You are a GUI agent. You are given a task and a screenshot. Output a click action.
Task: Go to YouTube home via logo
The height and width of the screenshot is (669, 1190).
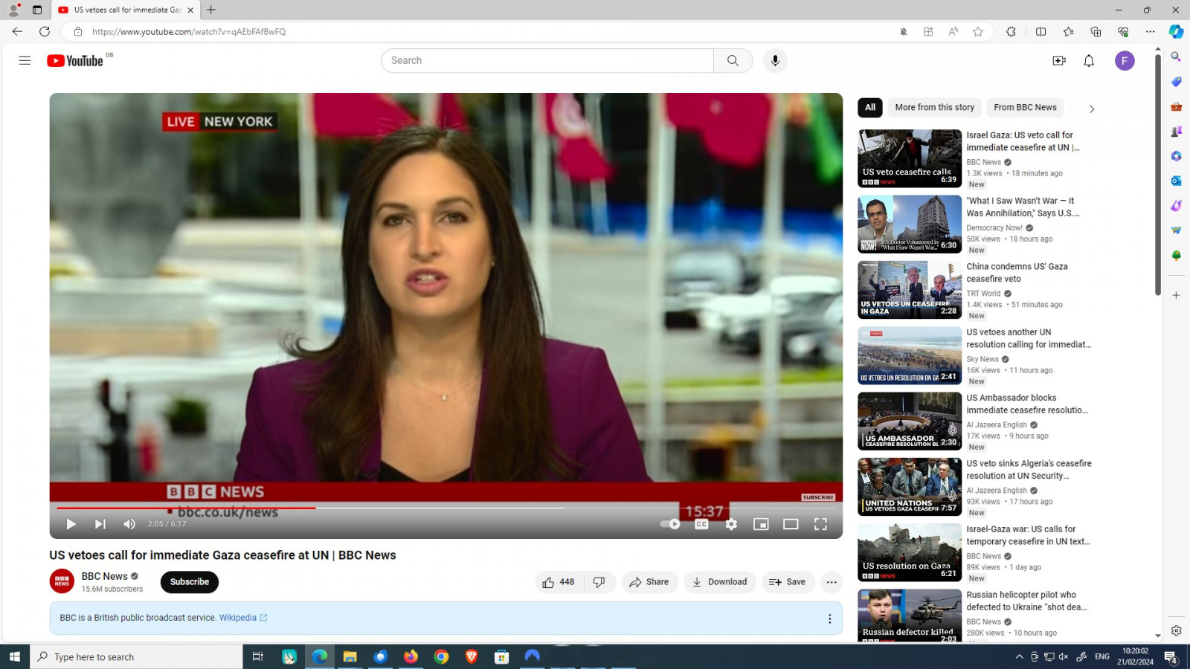tap(75, 61)
